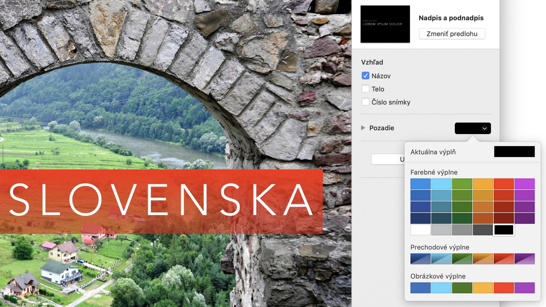546x307 pixels.
Task: Choose the second-row red color fill
Action: pyautogui.click(x=504, y=195)
